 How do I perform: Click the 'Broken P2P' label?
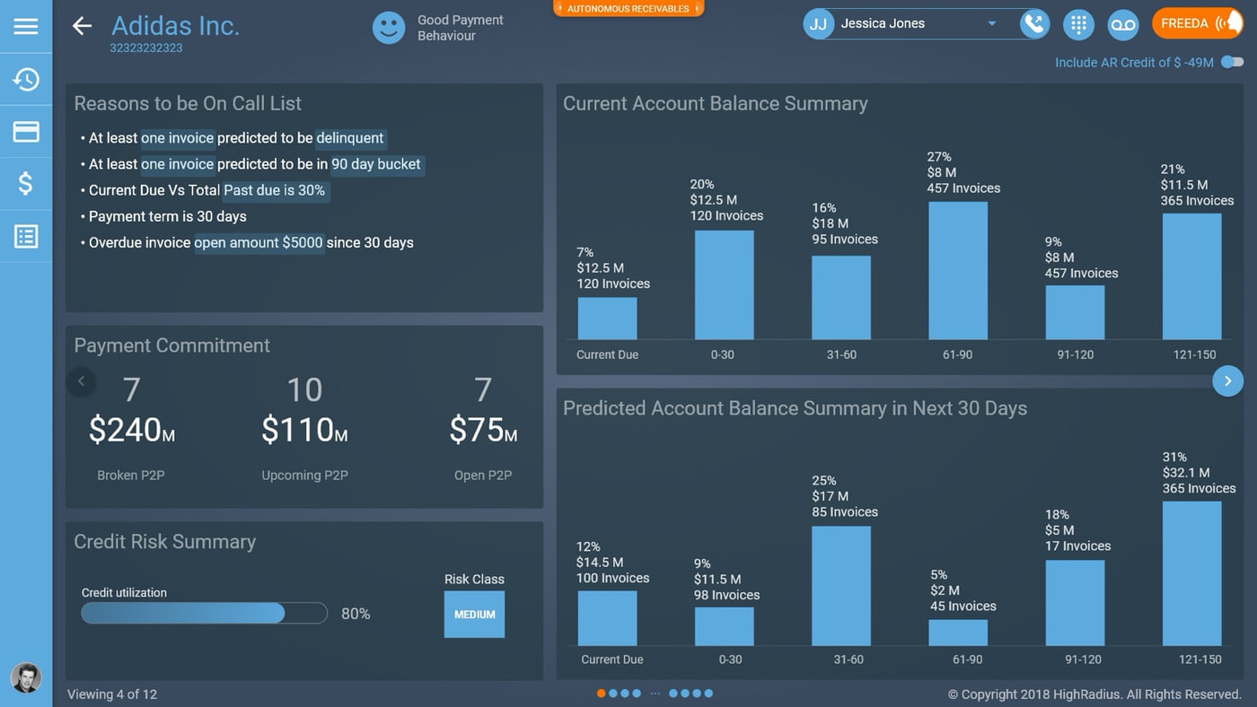pyautogui.click(x=131, y=476)
